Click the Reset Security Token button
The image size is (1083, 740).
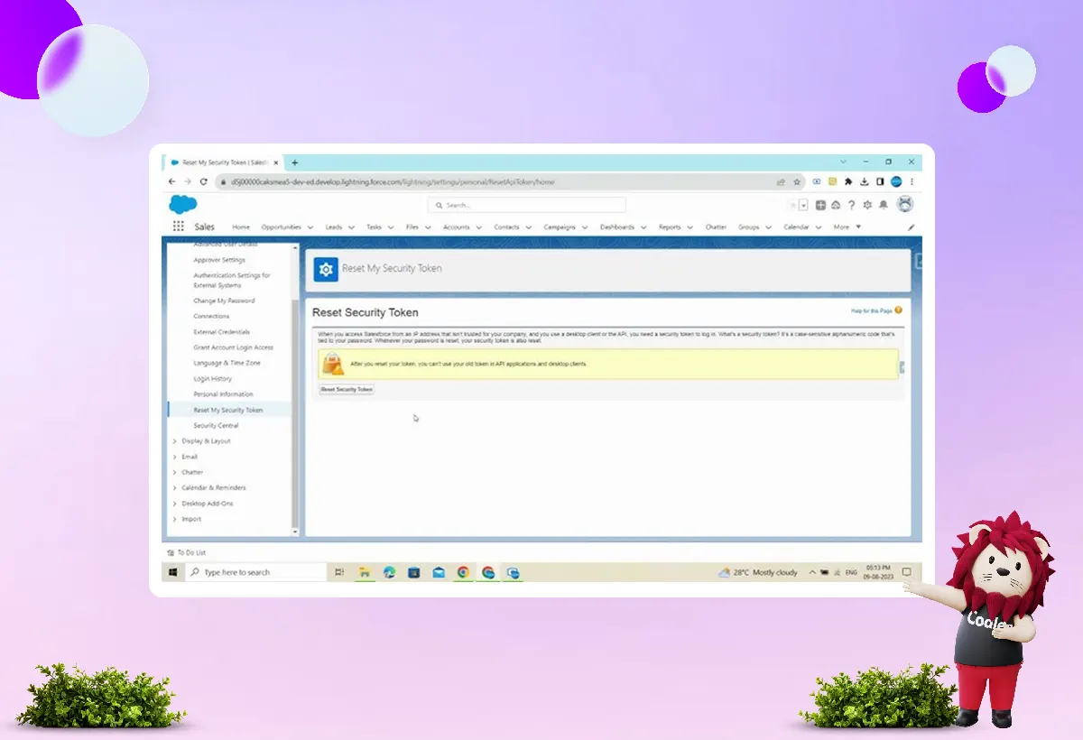tap(347, 389)
